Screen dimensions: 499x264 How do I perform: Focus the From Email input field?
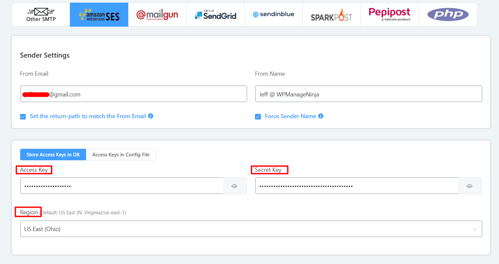[x=134, y=94]
